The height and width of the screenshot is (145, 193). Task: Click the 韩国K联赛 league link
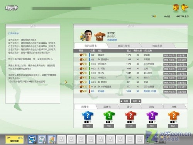[112, 40]
